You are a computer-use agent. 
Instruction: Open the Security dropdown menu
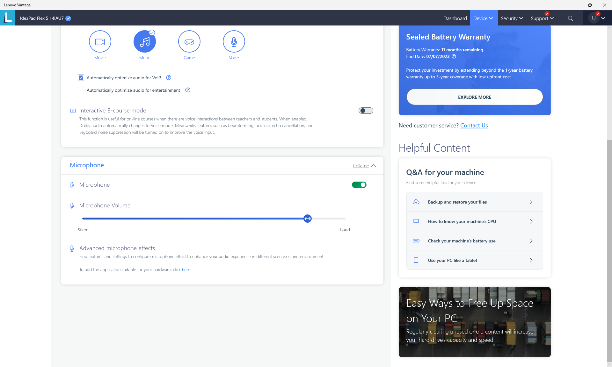(x=512, y=18)
